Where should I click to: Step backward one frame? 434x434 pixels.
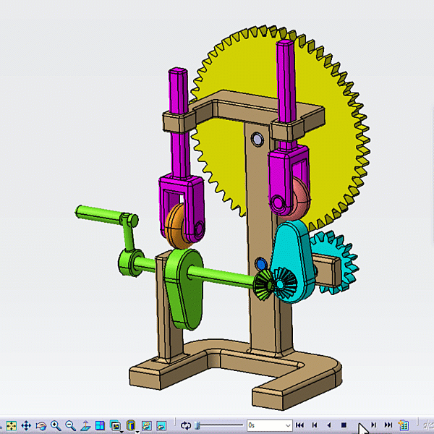point(315,425)
